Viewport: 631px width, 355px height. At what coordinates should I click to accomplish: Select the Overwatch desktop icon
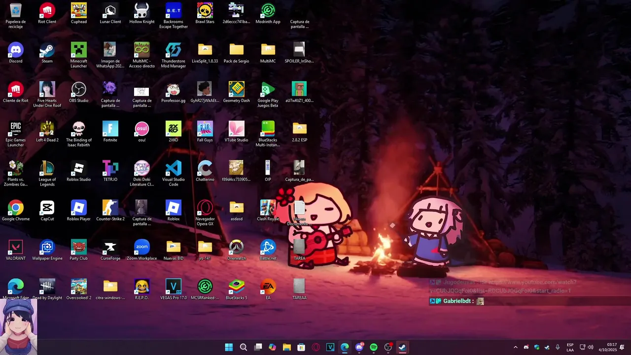click(237, 250)
